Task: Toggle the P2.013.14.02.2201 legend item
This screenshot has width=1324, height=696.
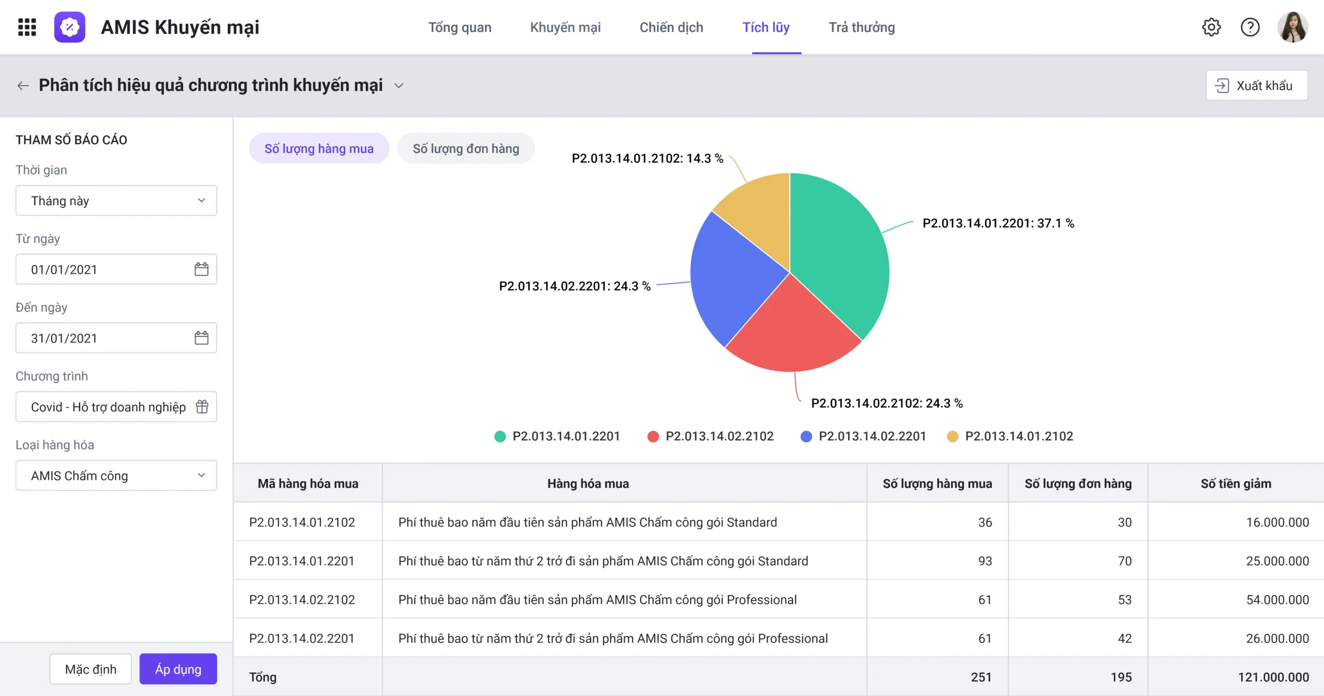Action: tap(863, 436)
